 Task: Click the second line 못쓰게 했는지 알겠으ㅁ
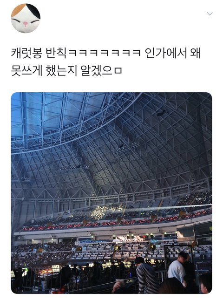click(x=66, y=71)
